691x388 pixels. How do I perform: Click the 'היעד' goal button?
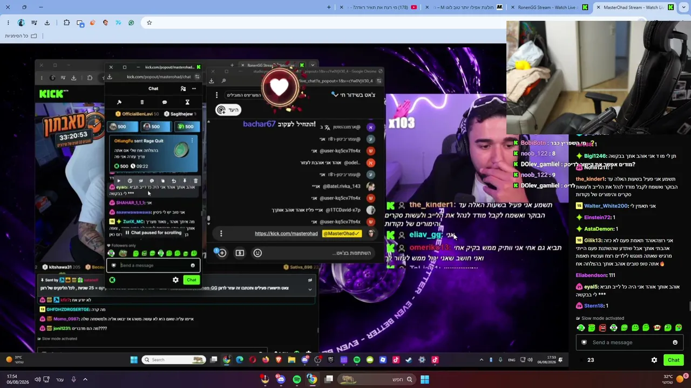[228, 110]
